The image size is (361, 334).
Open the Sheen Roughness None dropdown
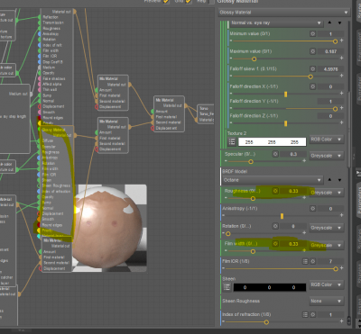pos(327,301)
